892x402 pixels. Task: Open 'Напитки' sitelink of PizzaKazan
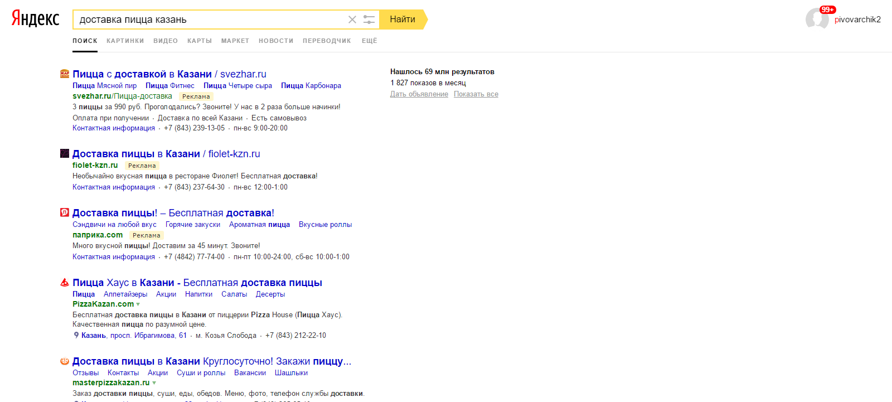198,294
